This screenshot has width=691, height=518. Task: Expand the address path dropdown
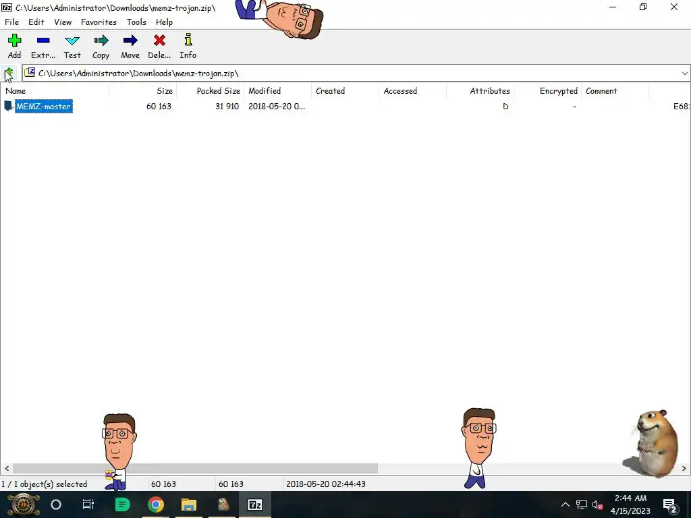(x=684, y=73)
